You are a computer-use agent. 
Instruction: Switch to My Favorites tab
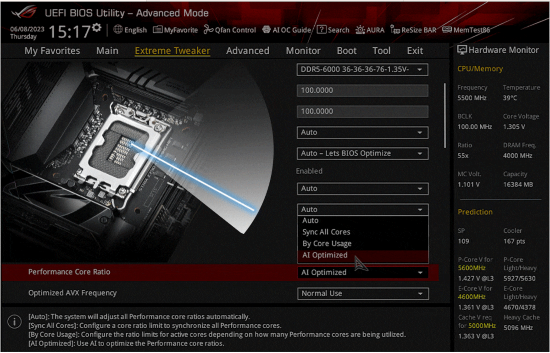pos(52,51)
